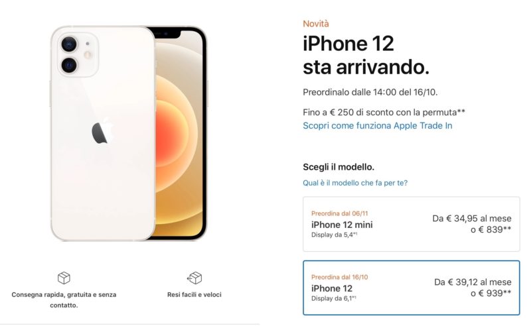This screenshot has width=531, height=326.
Task: Click the iPhone front display with orange wallpaper
Action: (181, 133)
